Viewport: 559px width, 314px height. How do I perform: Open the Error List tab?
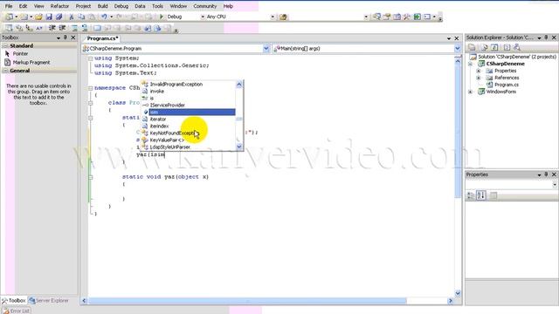[x=17, y=311]
